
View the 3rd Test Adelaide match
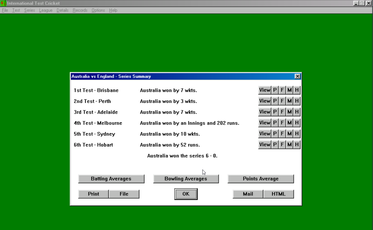coord(265,112)
